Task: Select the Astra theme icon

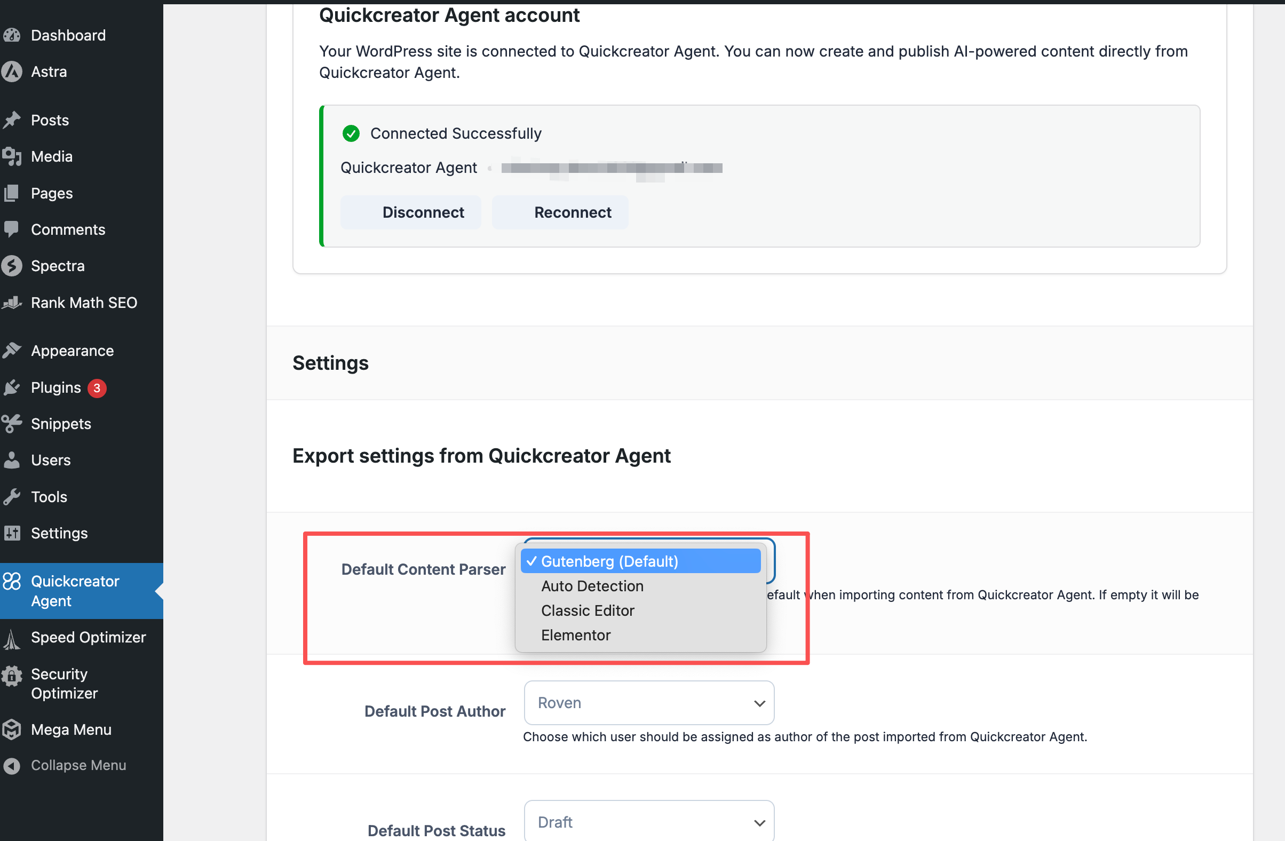Action: [13, 72]
